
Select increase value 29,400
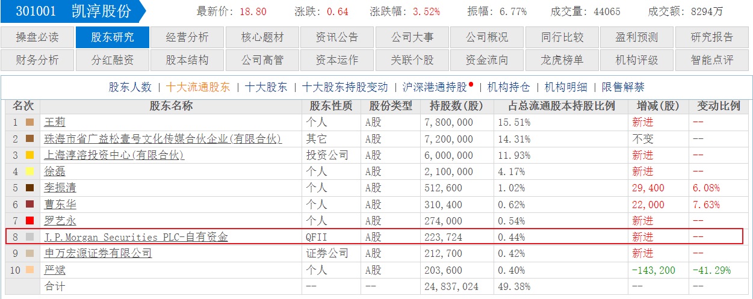click(x=648, y=188)
